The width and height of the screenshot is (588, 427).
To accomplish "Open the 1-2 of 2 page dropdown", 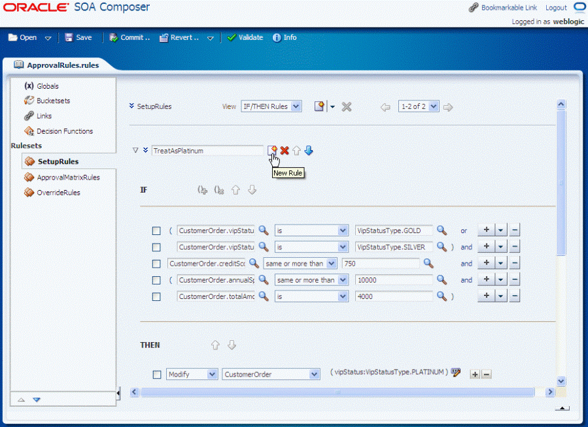I will point(419,106).
